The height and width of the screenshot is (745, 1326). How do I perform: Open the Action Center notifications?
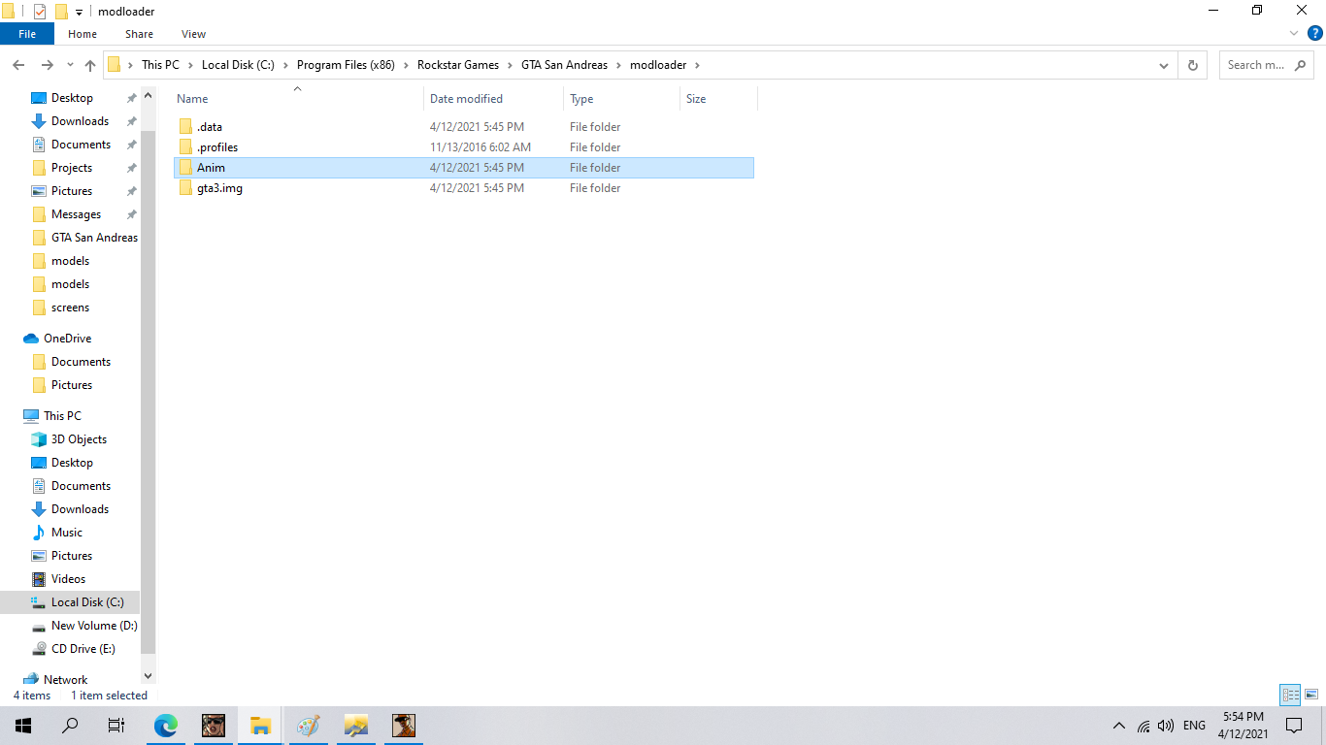tap(1294, 726)
